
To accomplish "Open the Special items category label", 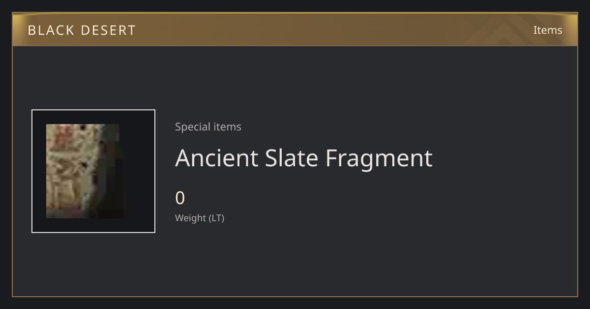I will click(x=208, y=127).
